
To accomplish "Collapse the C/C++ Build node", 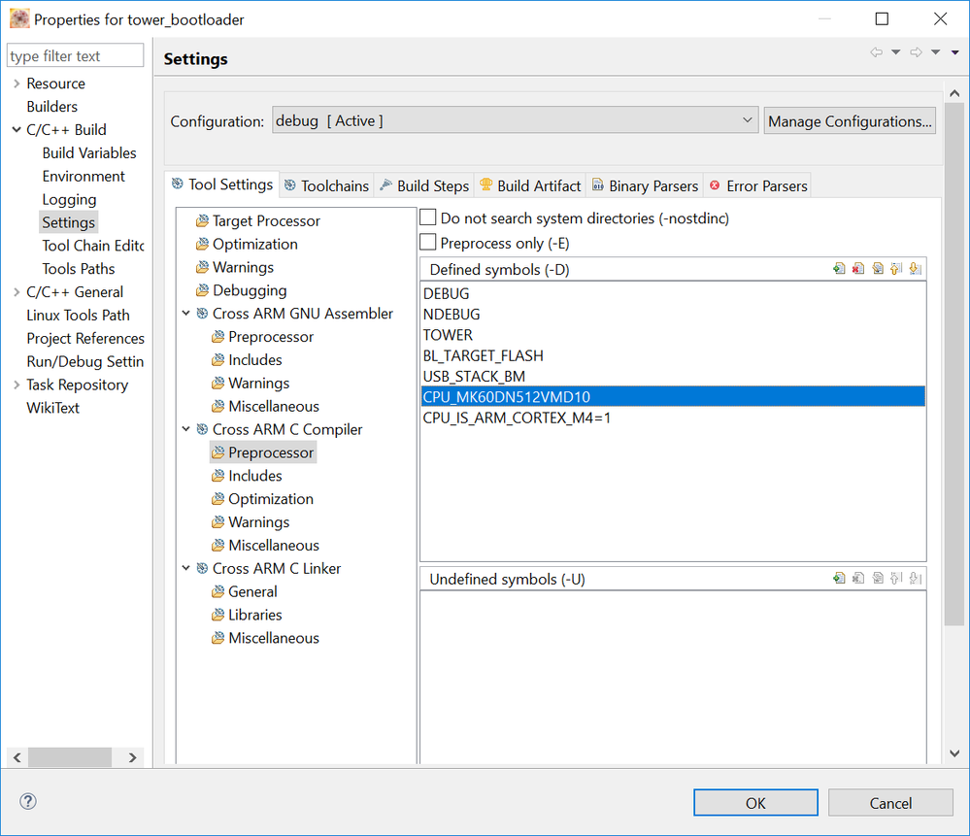I will tap(17, 129).
